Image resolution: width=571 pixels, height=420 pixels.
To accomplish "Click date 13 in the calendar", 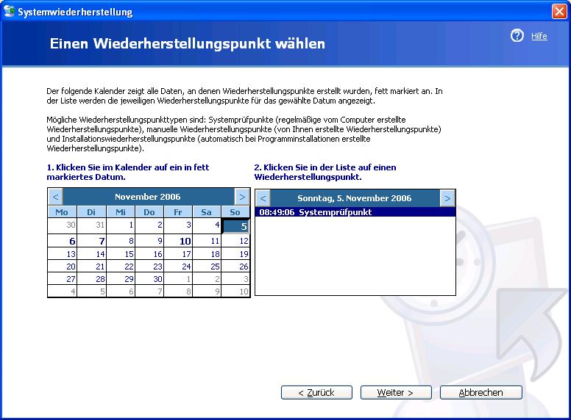I will [63, 253].
